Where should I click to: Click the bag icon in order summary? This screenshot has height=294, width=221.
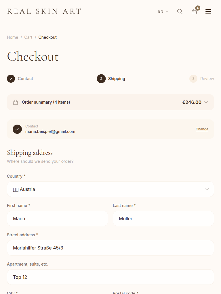tap(16, 102)
